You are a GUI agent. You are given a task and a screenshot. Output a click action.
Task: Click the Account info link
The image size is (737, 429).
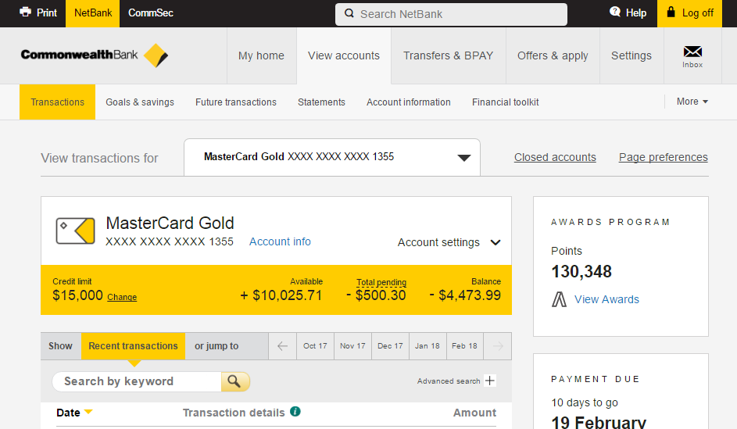point(280,241)
